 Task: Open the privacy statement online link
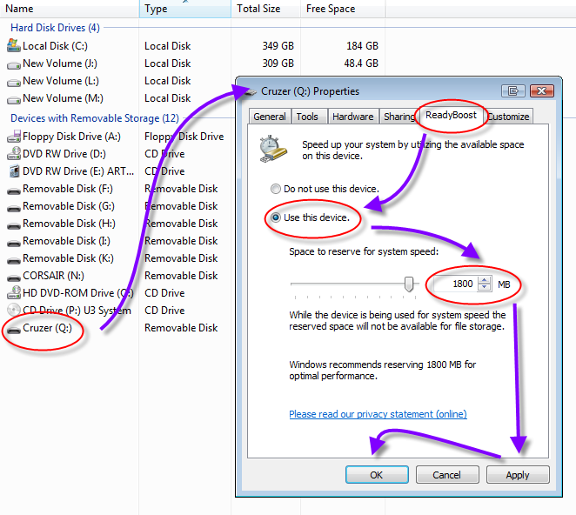[378, 414]
